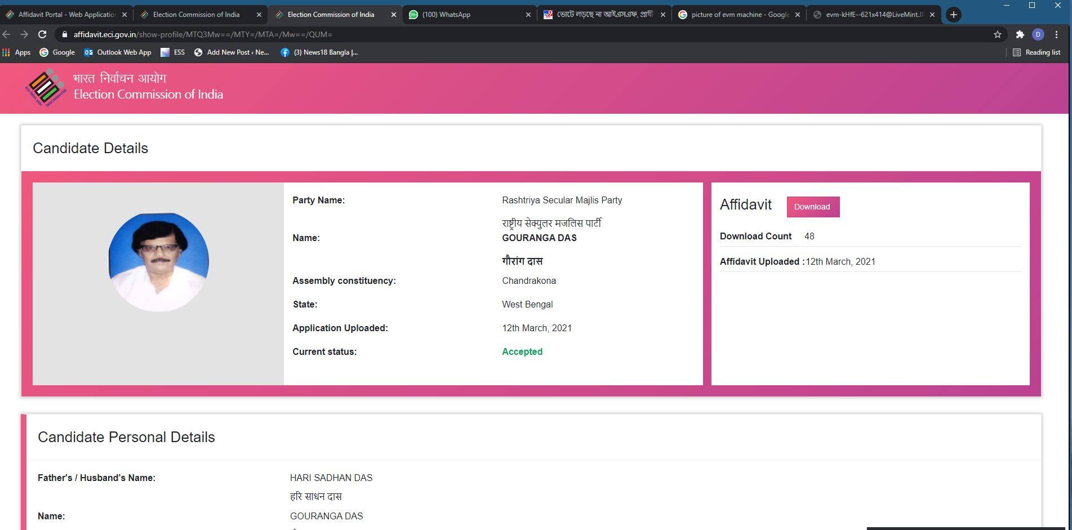Screen dimensions: 1072x530
Task: Open the News18 Bangla Facebook bookmark
Action: click(x=319, y=52)
